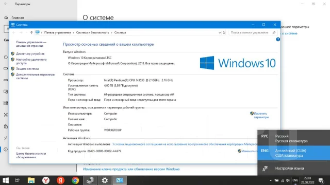Viewport: 330px width, 185px height.
Task: Open the third taskbar app after Chrome
Action: pos(120,180)
